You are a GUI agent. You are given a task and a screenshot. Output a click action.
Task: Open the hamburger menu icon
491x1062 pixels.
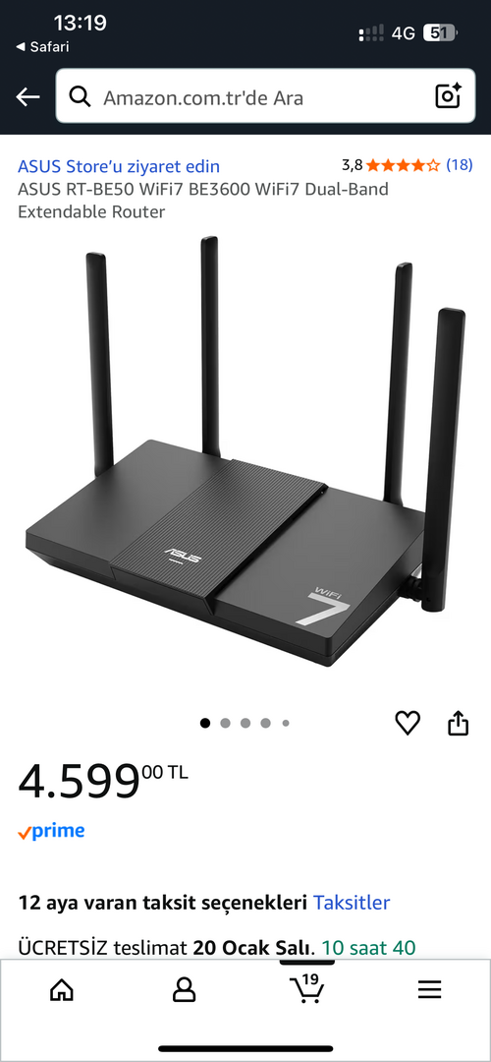coord(429,990)
